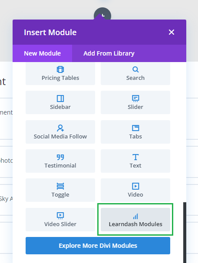Add the Video module
The width and height of the screenshot is (198, 263).
point(135,190)
